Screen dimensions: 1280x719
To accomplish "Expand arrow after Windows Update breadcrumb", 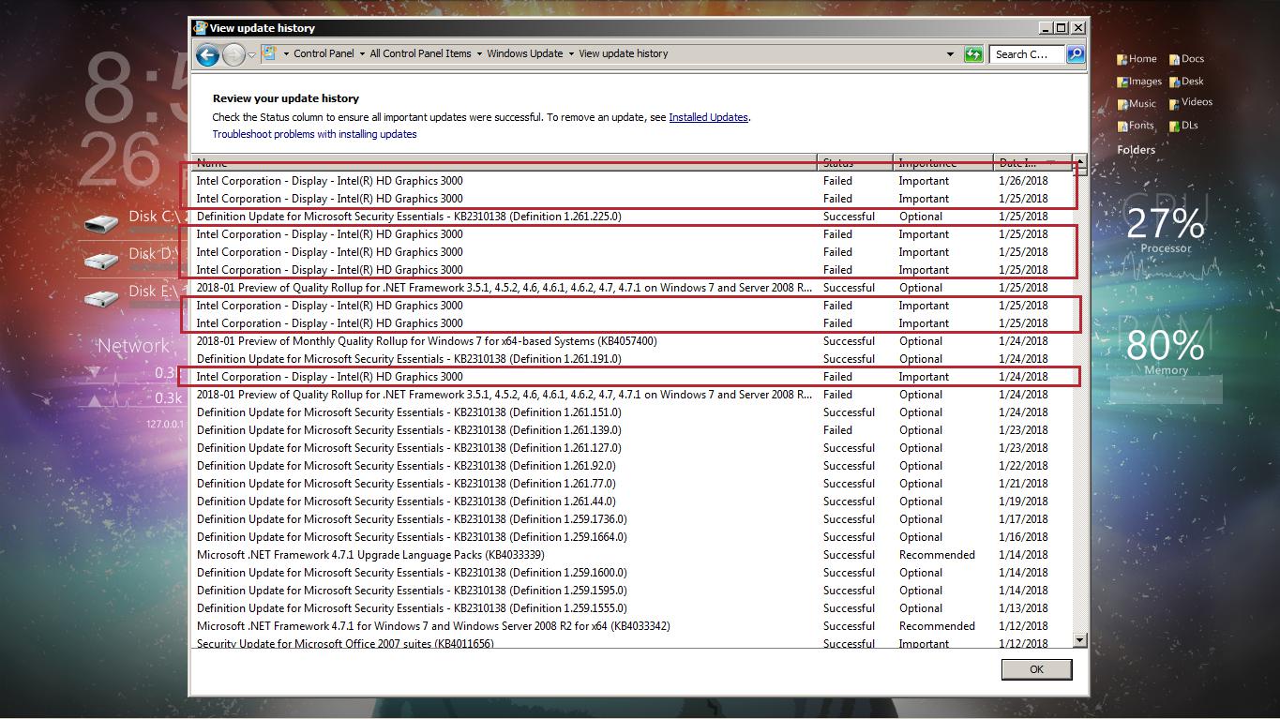I will tap(570, 53).
